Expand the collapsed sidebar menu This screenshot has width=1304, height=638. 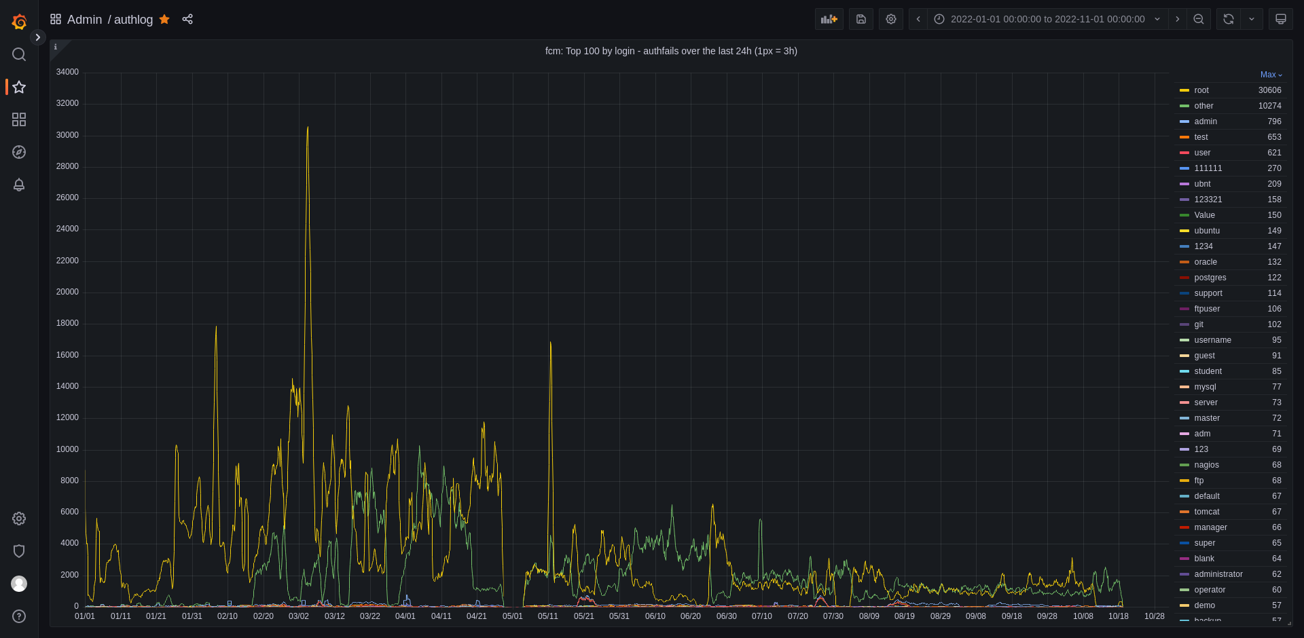[38, 37]
